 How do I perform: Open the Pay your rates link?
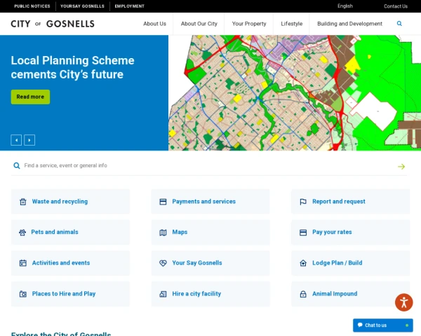[x=350, y=232]
